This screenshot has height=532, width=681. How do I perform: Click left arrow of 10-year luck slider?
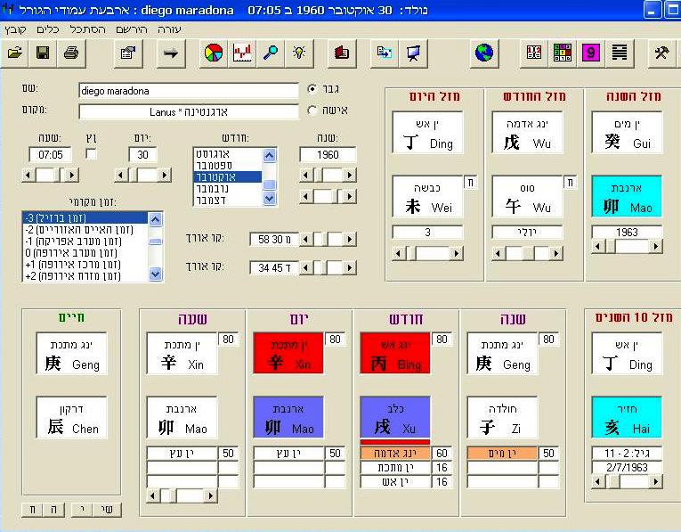[598, 481]
